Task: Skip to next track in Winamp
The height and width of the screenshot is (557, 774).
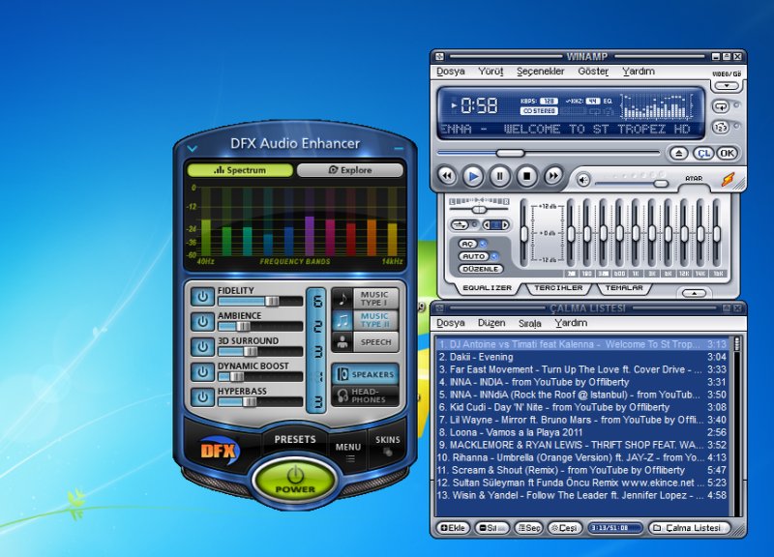Action: pyautogui.click(x=553, y=176)
